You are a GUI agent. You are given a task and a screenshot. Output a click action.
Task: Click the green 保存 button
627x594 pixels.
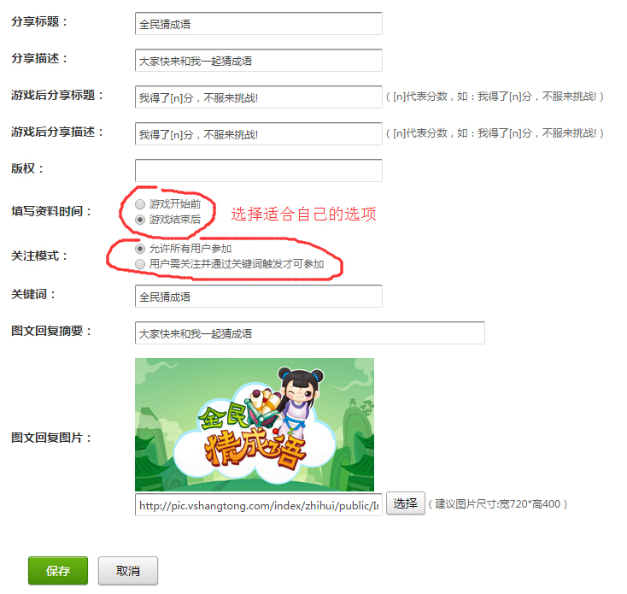pyautogui.click(x=58, y=571)
